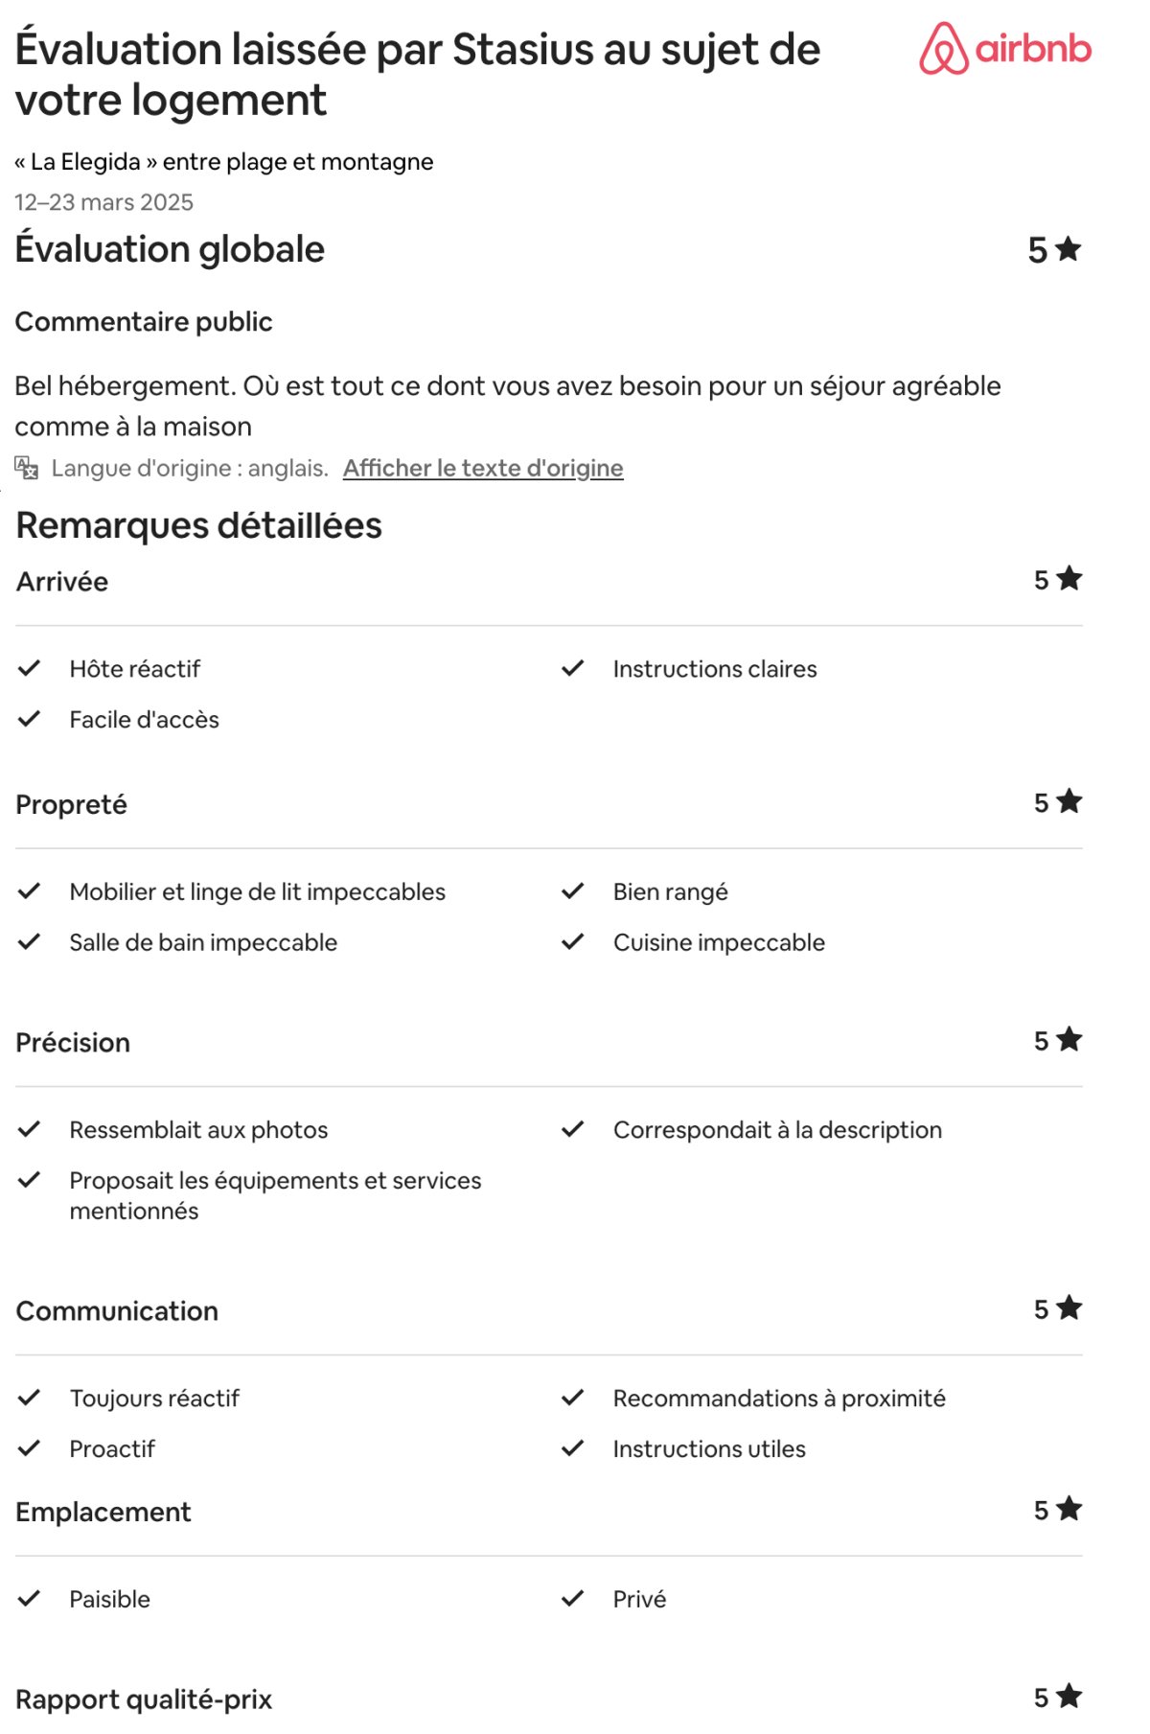The width and height of the screenshot is (1150, 1734).
Task: Click the checkmark beside Instructions claires
Action: (573, 668)
